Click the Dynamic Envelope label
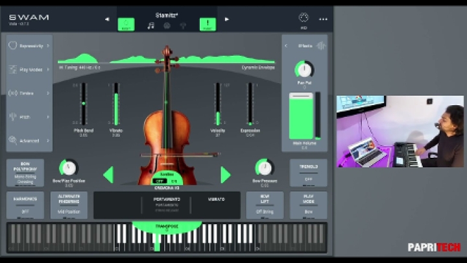The width and height of the screenshot is (467, 263). (258, 68)
